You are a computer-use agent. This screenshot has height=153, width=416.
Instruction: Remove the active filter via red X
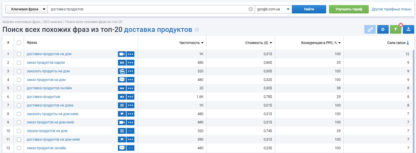click(401, 25)
